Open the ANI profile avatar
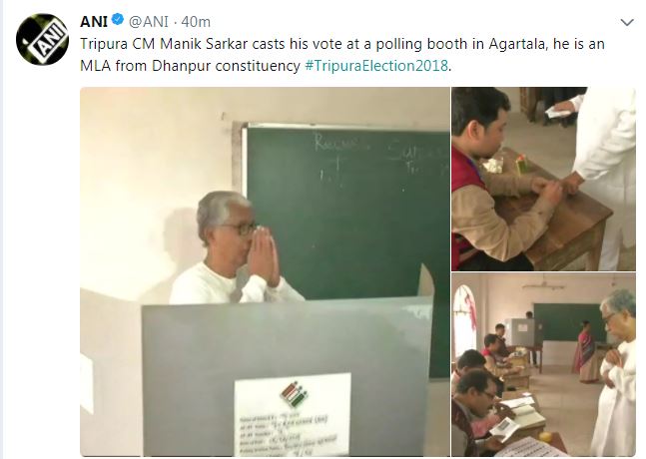Image resolution: width=646 pixels, height=459 pixels. tap(41, 40)
